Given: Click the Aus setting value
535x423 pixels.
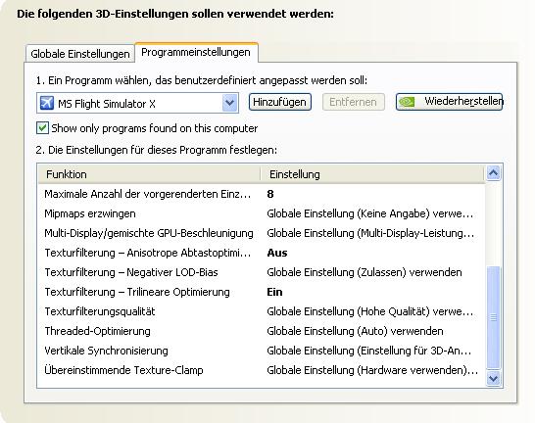Looking at the screenshot, I should pos(277,253).
